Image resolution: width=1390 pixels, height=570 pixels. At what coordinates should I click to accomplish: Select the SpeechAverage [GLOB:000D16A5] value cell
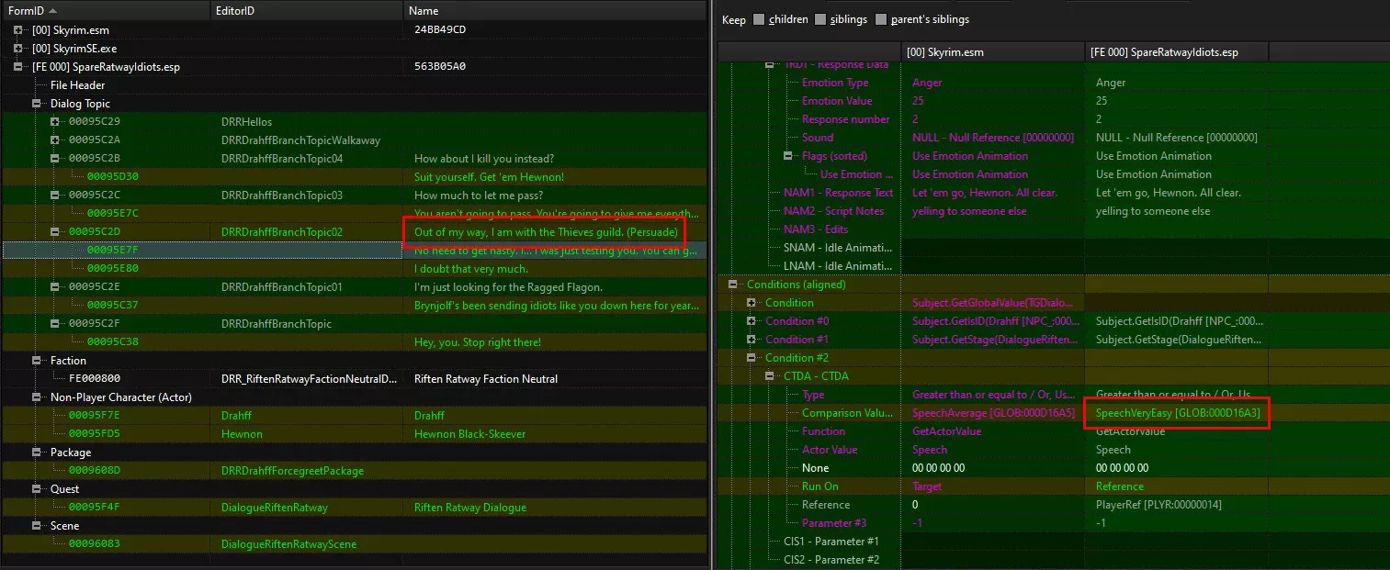coord(993,413)
